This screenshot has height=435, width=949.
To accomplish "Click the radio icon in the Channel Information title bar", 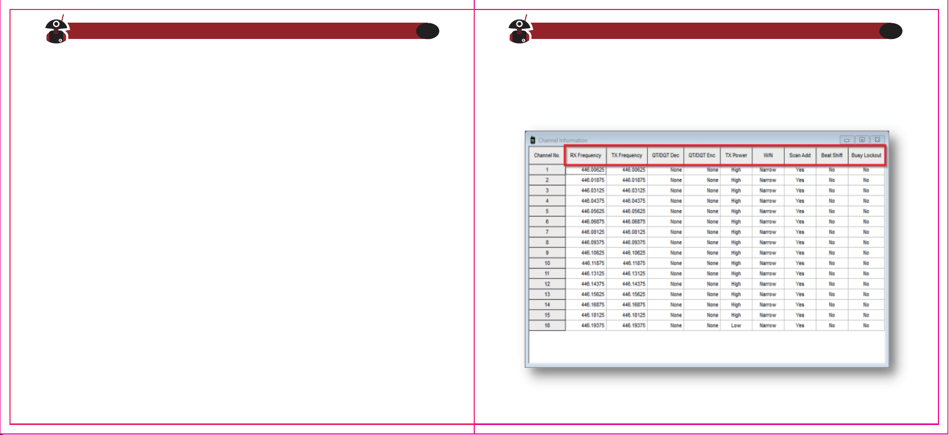I will pos(533,140).
